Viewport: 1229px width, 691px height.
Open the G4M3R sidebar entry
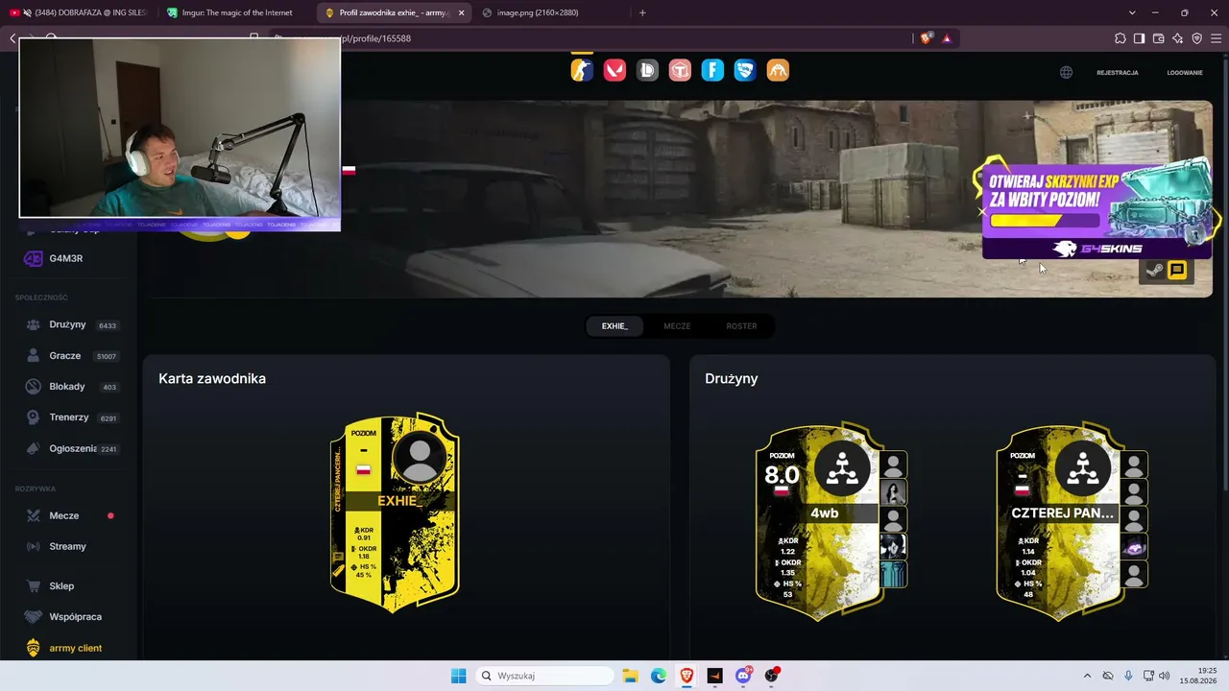pyautogui.click(x=67, y=258)
